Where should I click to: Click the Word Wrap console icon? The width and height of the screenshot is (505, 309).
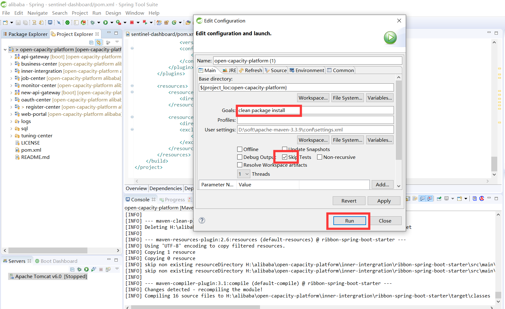point(415,199)
